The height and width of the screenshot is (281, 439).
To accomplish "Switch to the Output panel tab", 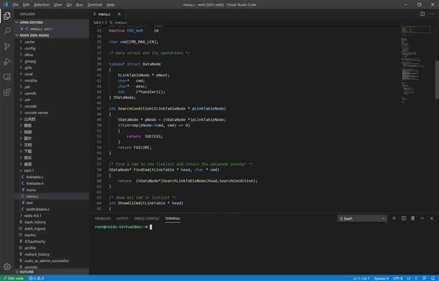I will pyautogui.click(x=122, y=218).
